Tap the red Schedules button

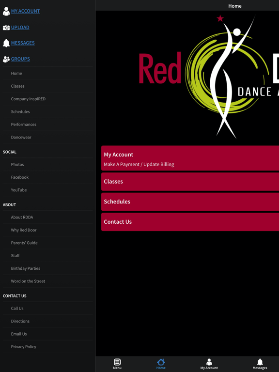coord(190,202)
